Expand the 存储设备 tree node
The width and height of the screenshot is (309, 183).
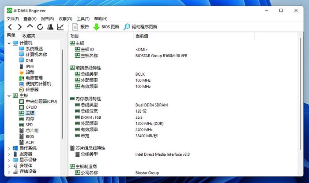9,172
